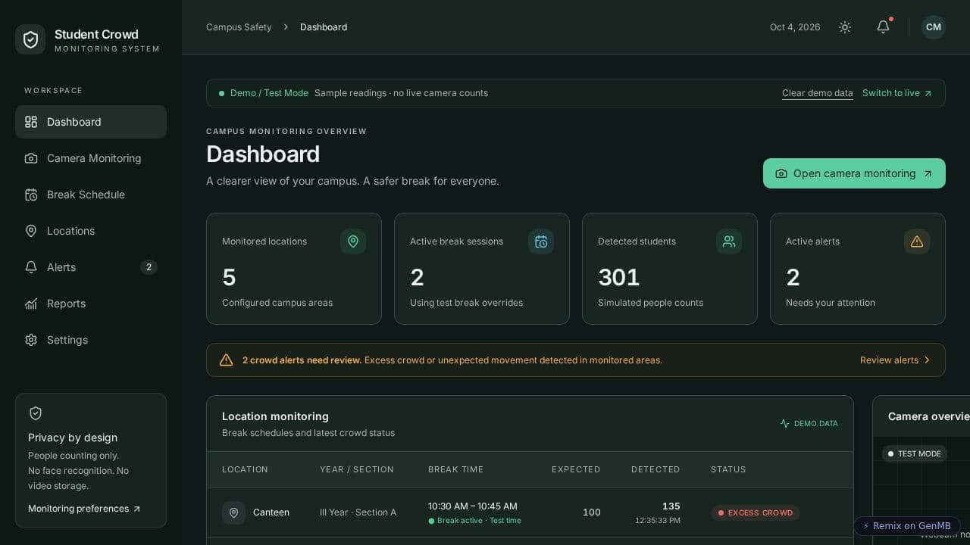Click Open camera monitoring button

click(x=854, y=173)
